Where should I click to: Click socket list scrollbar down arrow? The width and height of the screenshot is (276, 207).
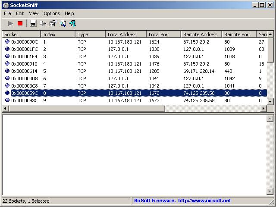click(x=270, y=102)
